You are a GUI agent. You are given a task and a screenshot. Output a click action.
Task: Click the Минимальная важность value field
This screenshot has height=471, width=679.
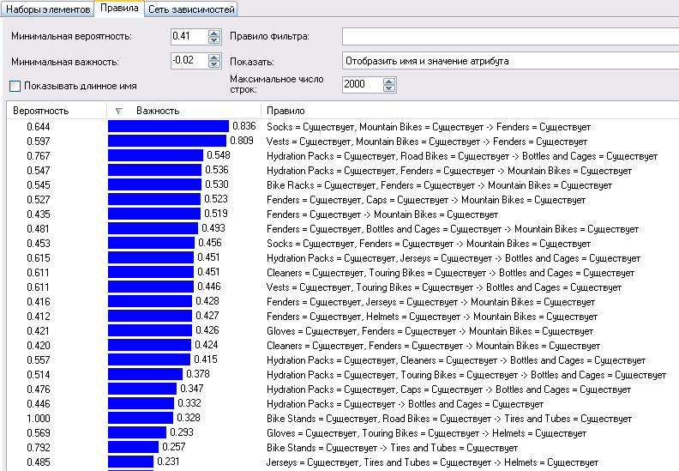tap(189, 61)
